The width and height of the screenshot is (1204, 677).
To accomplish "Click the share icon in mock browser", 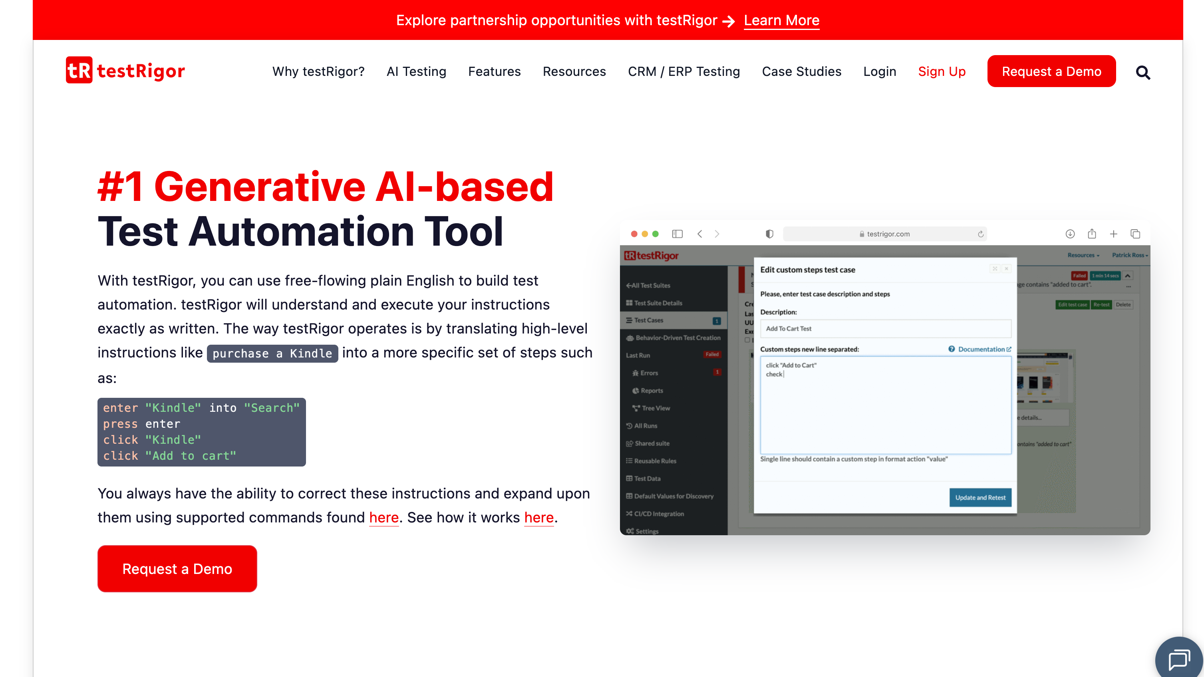I will click(1092, 234).
